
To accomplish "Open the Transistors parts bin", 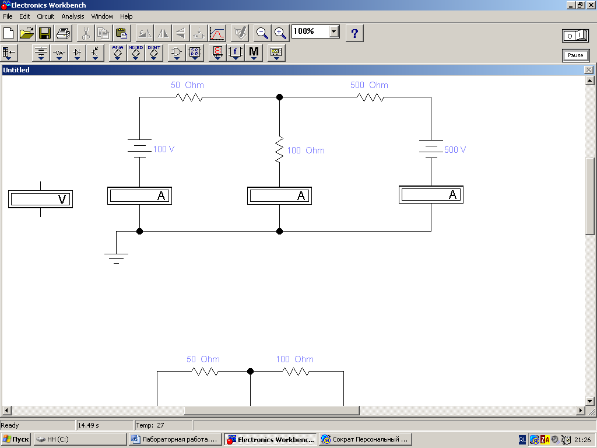I will 95,52.
